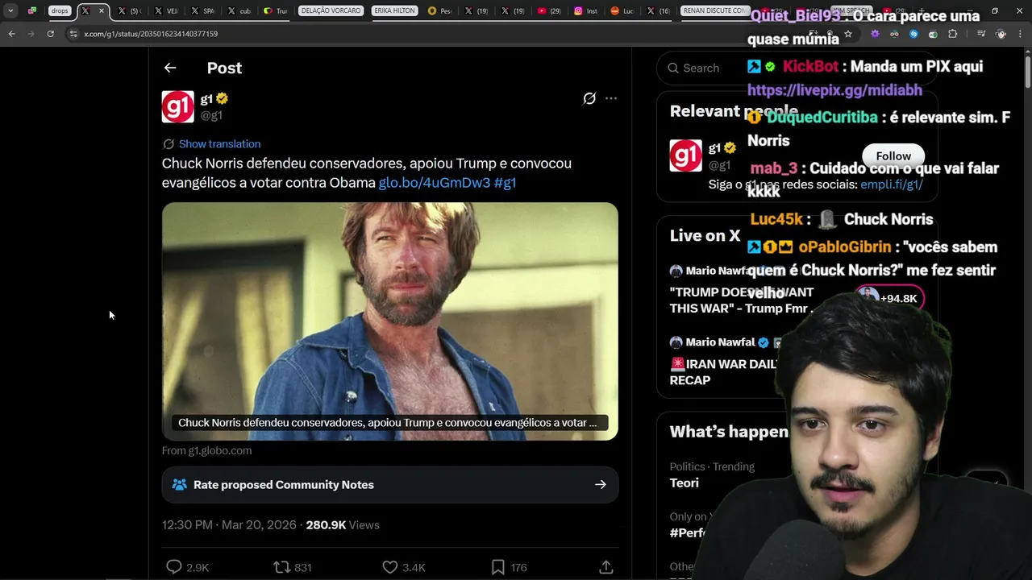1032x580 pixels.
Task: Open the tab search dropdown
Action: coord(10,11)
